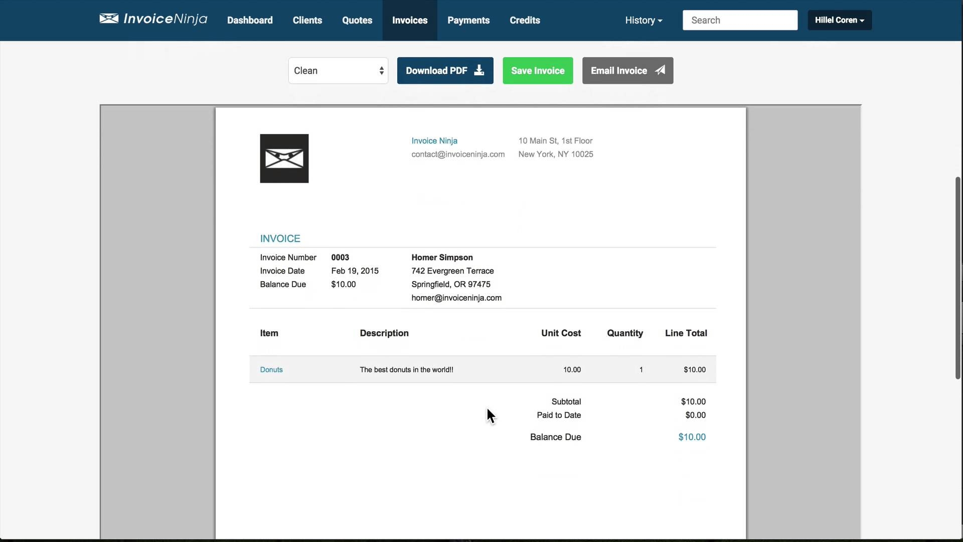
Task: Open the Hillel Coren account menu
Action: (x=840, y=20)
